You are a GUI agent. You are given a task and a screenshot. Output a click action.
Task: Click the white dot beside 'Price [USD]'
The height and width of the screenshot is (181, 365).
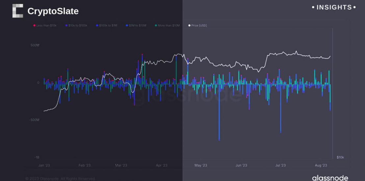[x=189, y=25]
